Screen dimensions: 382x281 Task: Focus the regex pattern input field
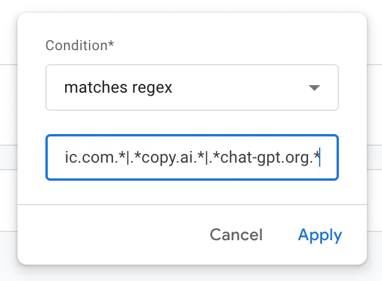pos(192,157)
